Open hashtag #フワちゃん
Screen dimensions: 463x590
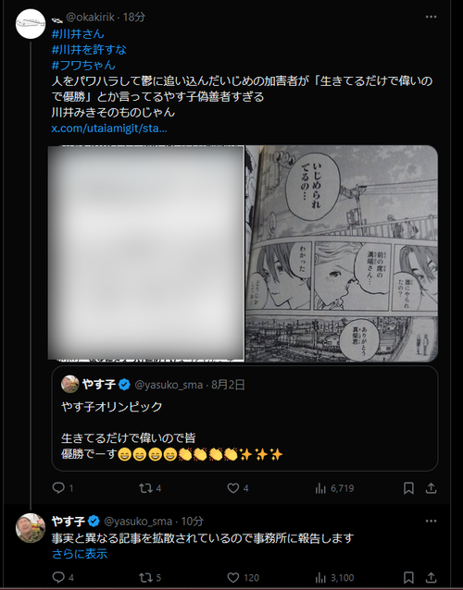coord(83,65)
